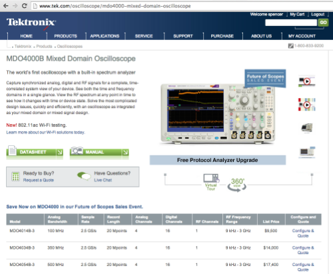Image resolution: width=333 pixels, height=274 pixels.
Task: Open the ABOUT US menu
Action: [x=261, y=36]
